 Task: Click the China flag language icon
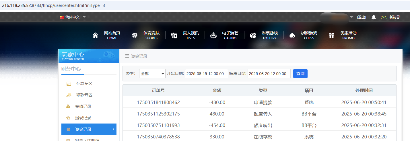62,17
